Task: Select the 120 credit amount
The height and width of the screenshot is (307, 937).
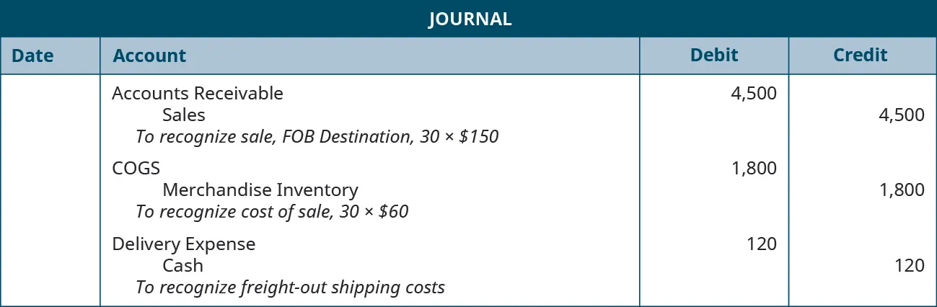Action: (910, 266)
